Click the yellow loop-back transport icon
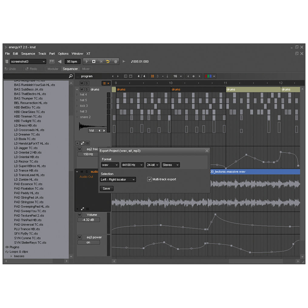 [108, 61]
